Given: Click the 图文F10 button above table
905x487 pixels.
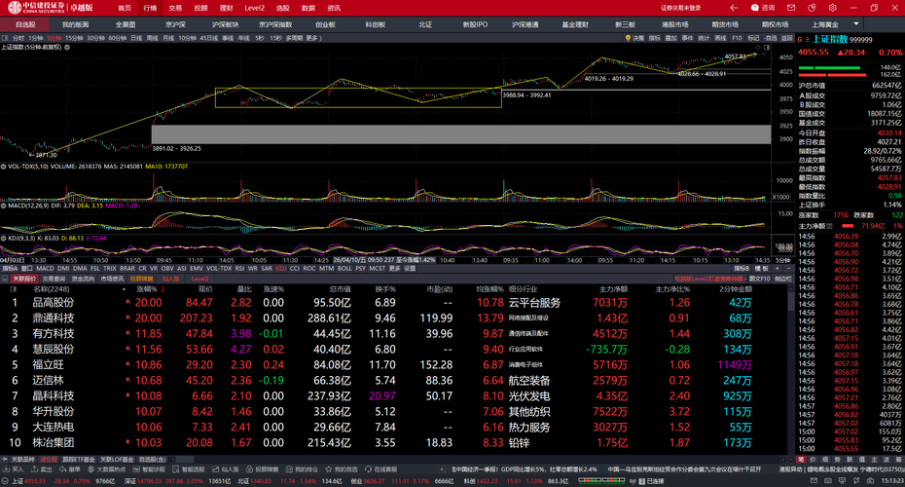Looking at the screenshot, I should click(x=760, y=279).
